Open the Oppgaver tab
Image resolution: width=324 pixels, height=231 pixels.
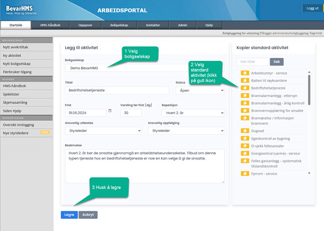pyautogui.click(x=85, y=25)
